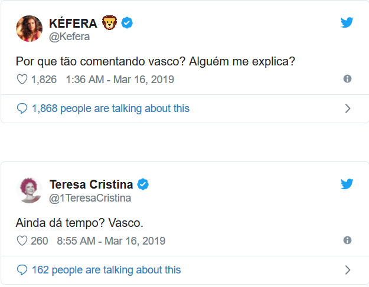Expand Kéfera's tweet conversation with the chevron arrow
This screenshot has height=287, width=369.
click(x=347, y=108)
